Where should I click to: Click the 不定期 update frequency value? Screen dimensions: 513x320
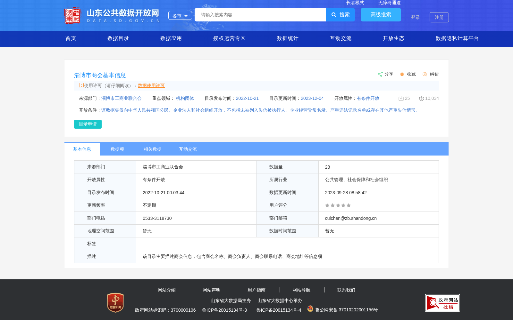149,205
